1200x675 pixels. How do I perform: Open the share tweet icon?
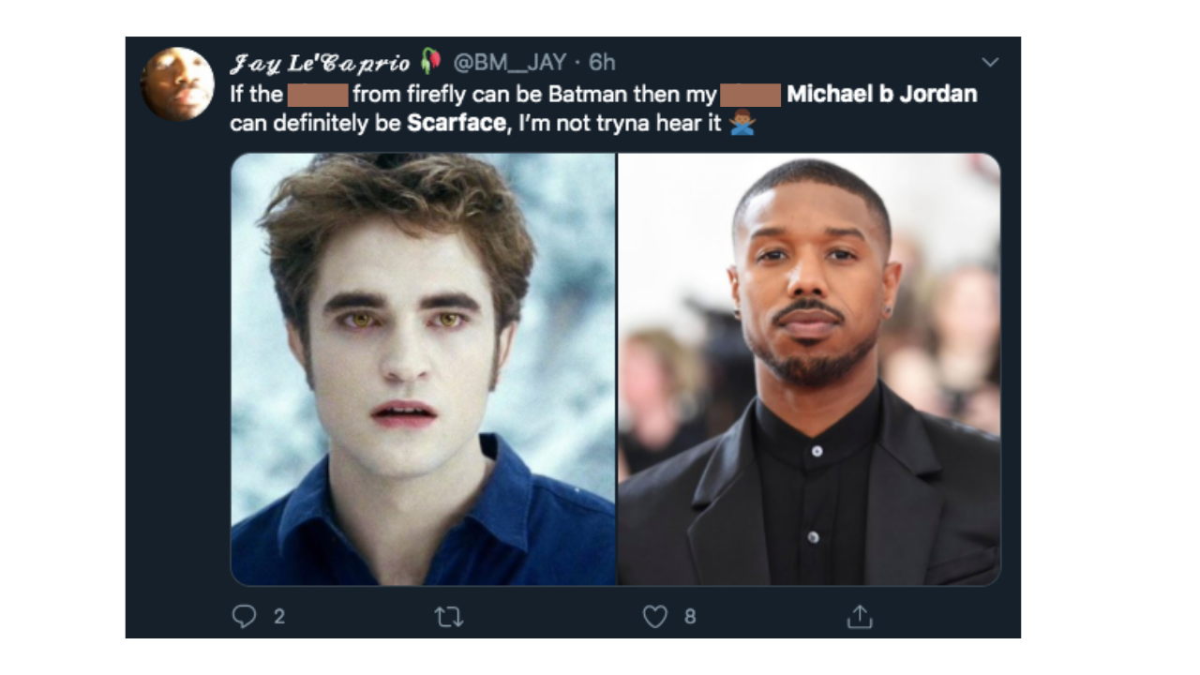[859, 616]
